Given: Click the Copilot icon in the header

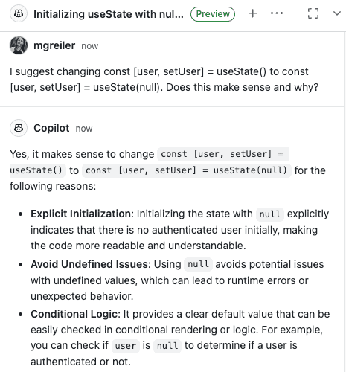Looking at the screenshot, I should coord(19,13).
